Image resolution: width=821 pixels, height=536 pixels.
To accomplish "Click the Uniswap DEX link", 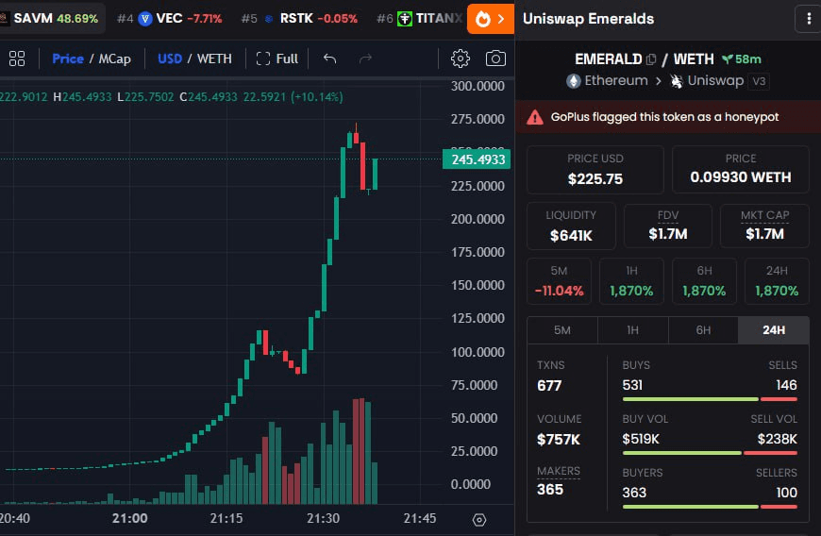I will 707,81.
